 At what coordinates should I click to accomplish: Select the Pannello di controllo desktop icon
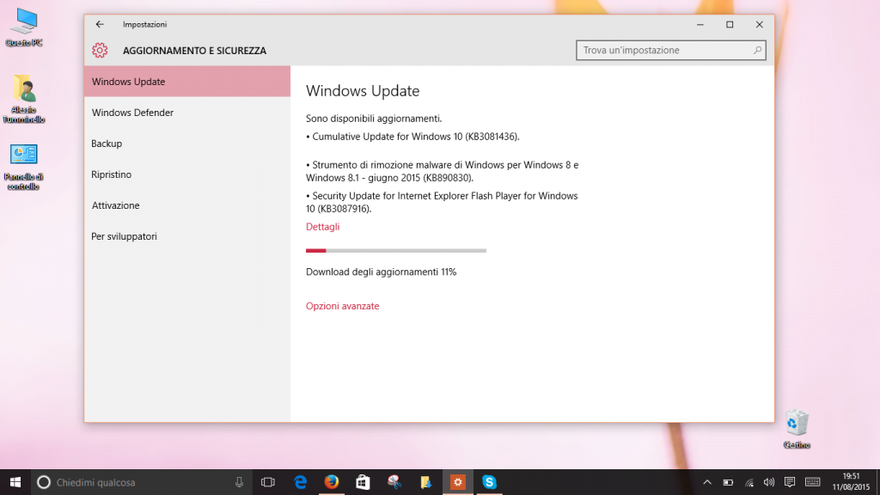click(x=23, y=168)
